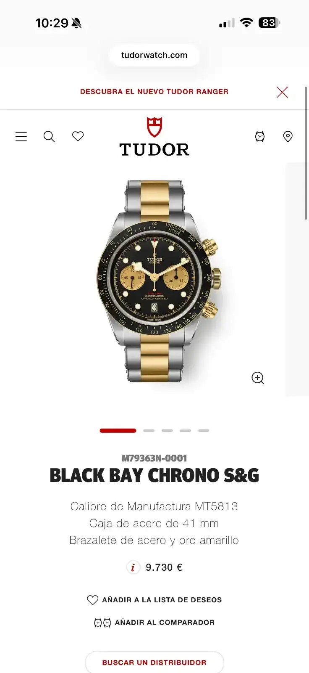Select the first red carousel indicator

118,431
